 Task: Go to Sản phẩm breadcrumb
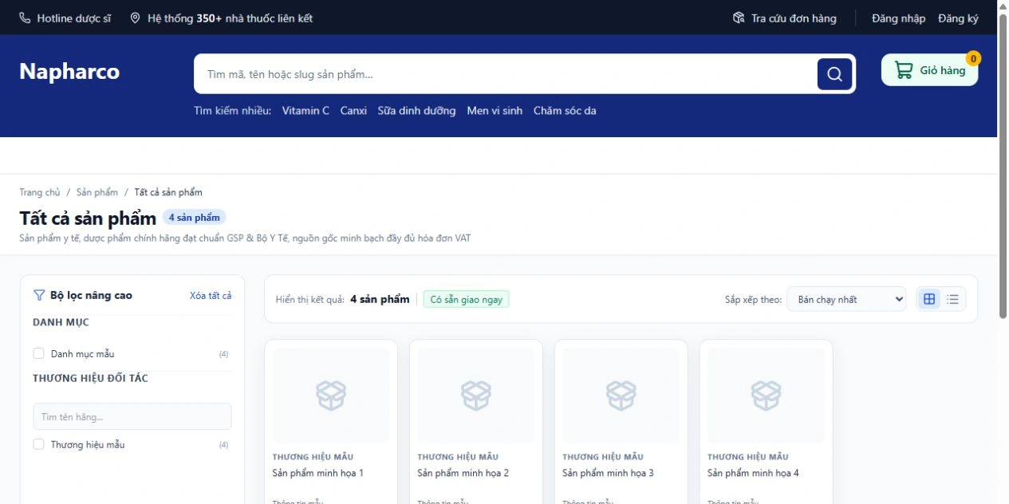coord(97,192)
